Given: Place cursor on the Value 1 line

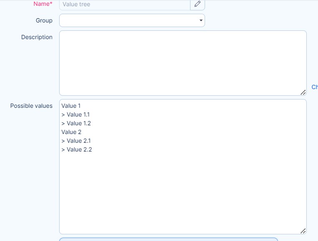Looking at the screenshot, I should point(71,106).
